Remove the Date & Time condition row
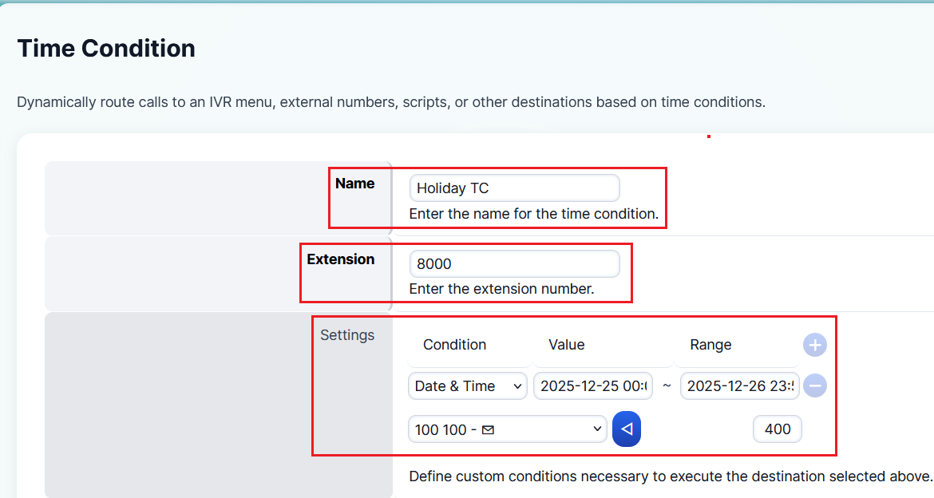Viewport: 934px width, 498px height. (814, 386)
